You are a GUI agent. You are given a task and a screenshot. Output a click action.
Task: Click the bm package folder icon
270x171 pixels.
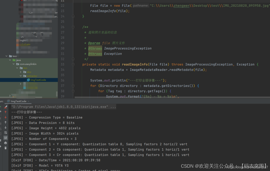click(x=21, y=68)
